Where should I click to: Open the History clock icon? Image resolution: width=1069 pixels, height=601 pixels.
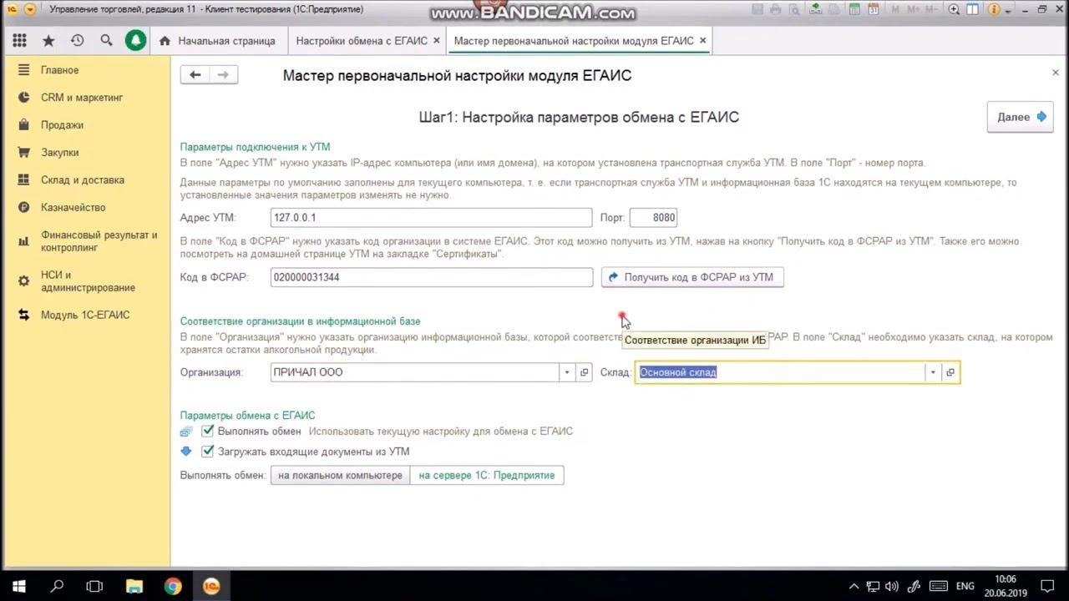(x=78, y=40)
